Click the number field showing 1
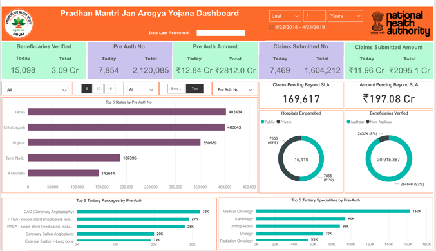 314,16
